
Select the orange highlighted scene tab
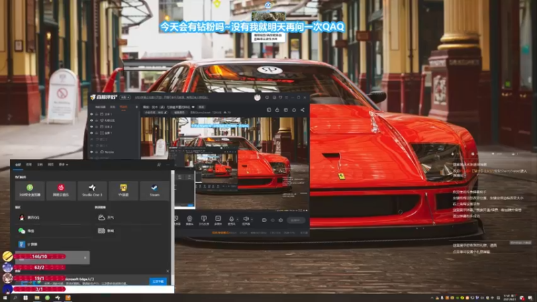click(124, 107)
